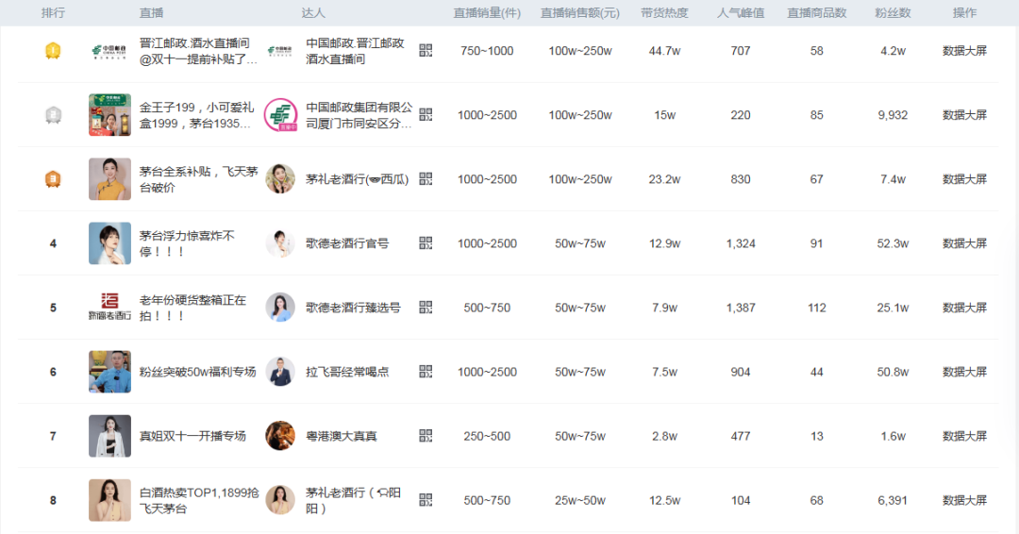Open QR code for 茅礼老酒行(阳阳)
Image resolution: width=1019 pixels, height=534 pixels.
coord(426,500)
